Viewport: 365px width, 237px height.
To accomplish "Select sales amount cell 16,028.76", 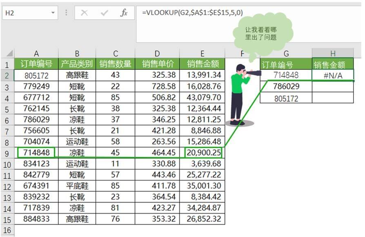I will 202,87.
